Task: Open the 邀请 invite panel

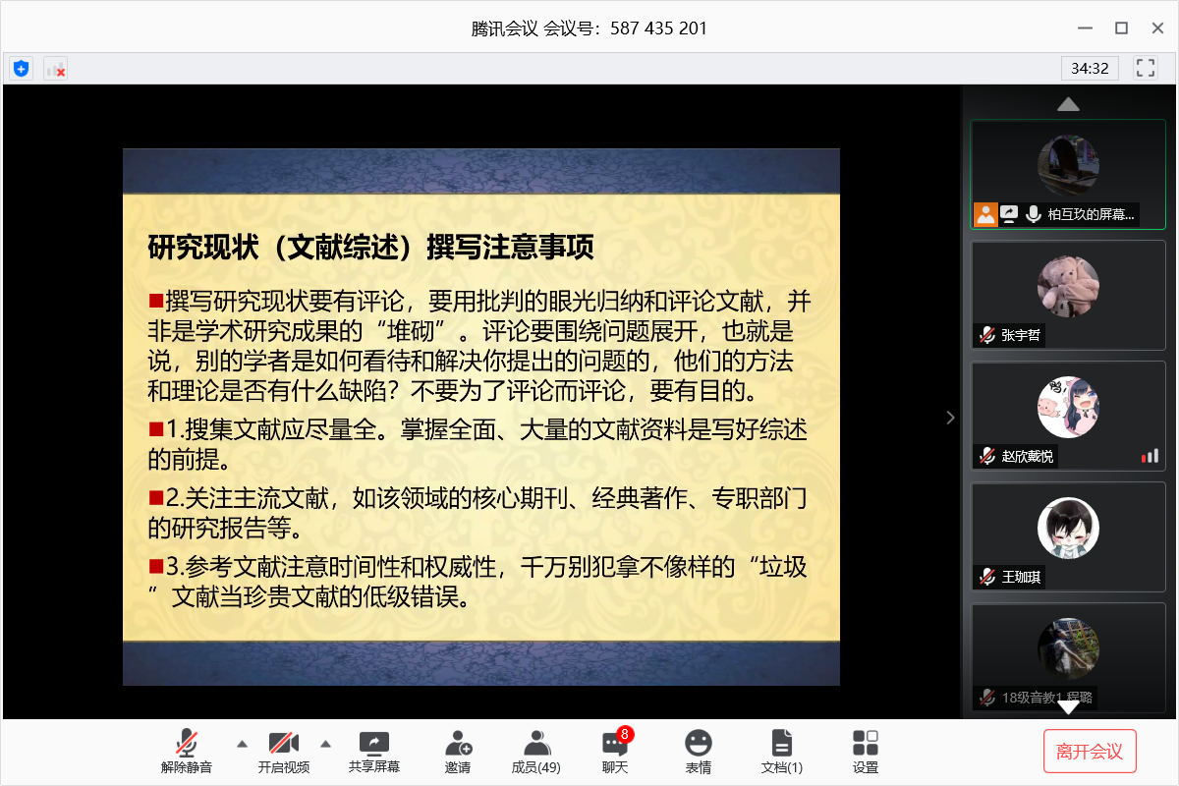Action: point(457,752)
